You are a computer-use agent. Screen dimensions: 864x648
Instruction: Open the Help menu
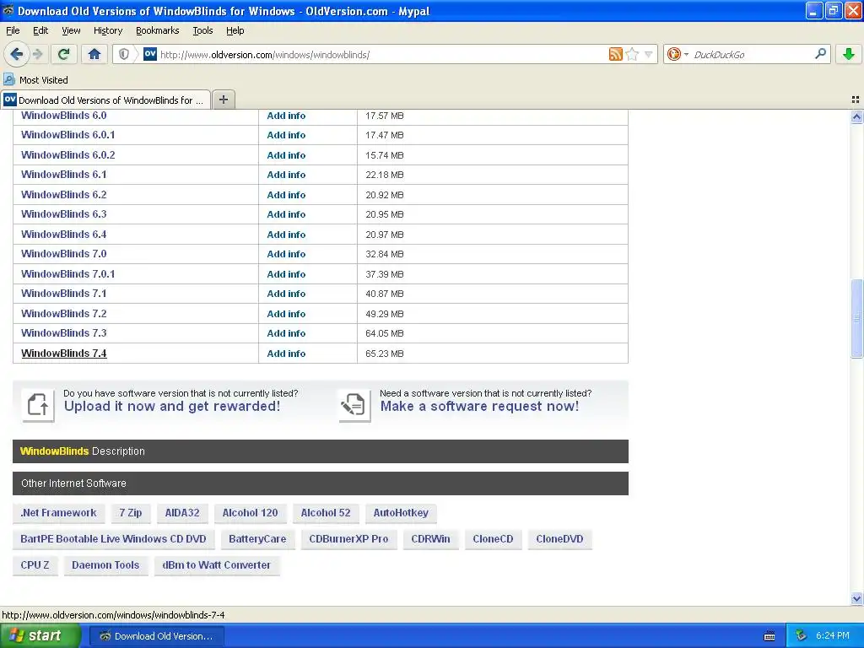[x=235, y=30]
